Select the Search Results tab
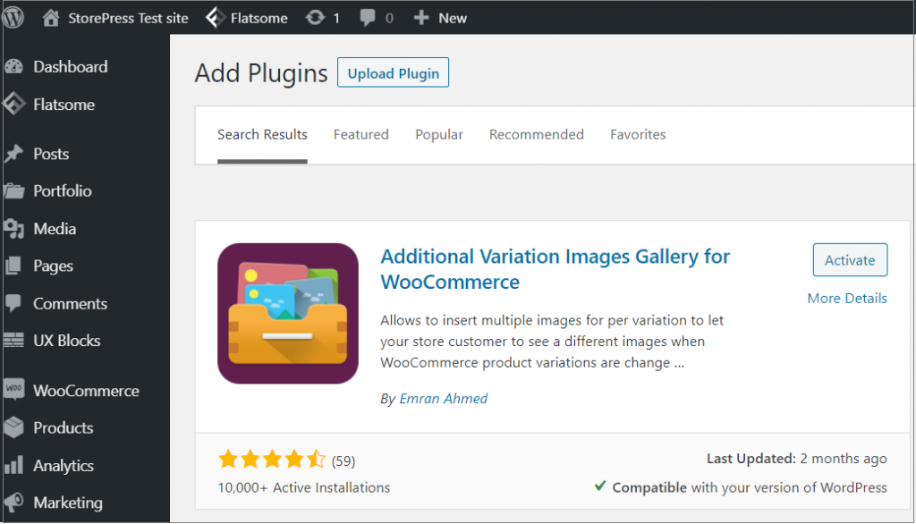Viewport: 916px width, 524px height. pyautogui.click(x=262, y=135)
